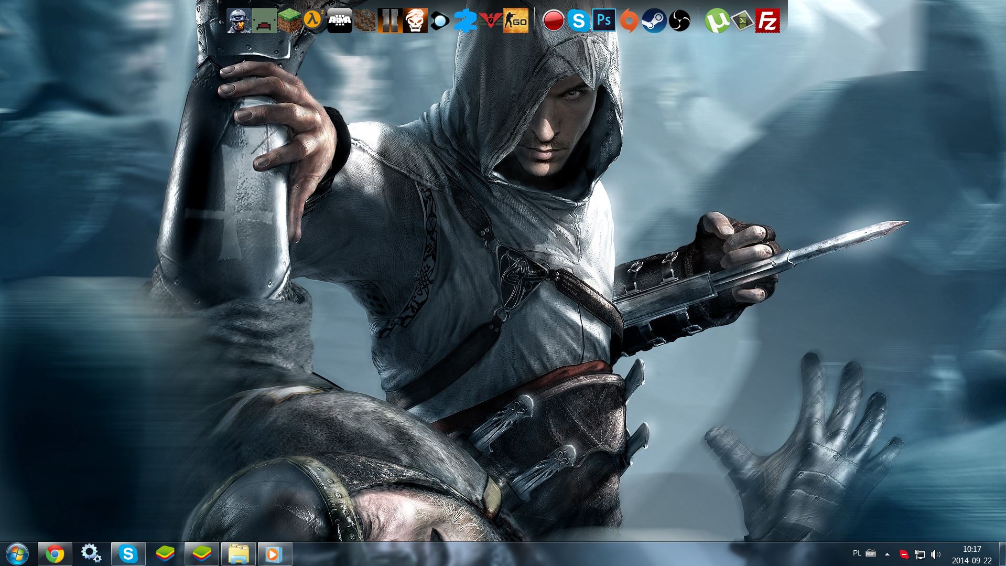This screenshot has width=1006, height=566.
Task: Click the BlueStacks icon beside taskbar Skype
Action: pos(165,554)
